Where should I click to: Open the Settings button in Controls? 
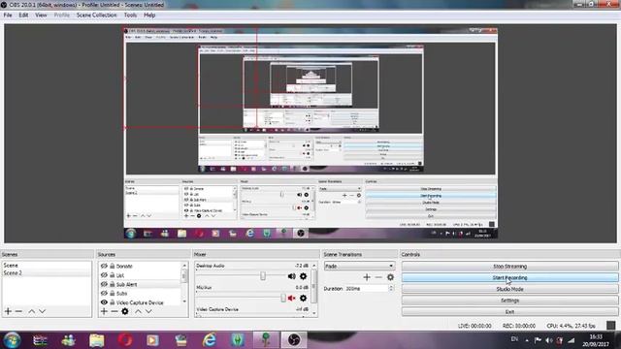pyautogui.click(x=509, y=301)
